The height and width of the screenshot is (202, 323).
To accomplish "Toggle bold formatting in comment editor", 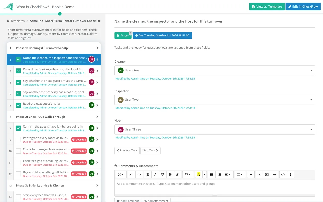I will point(148,174).
